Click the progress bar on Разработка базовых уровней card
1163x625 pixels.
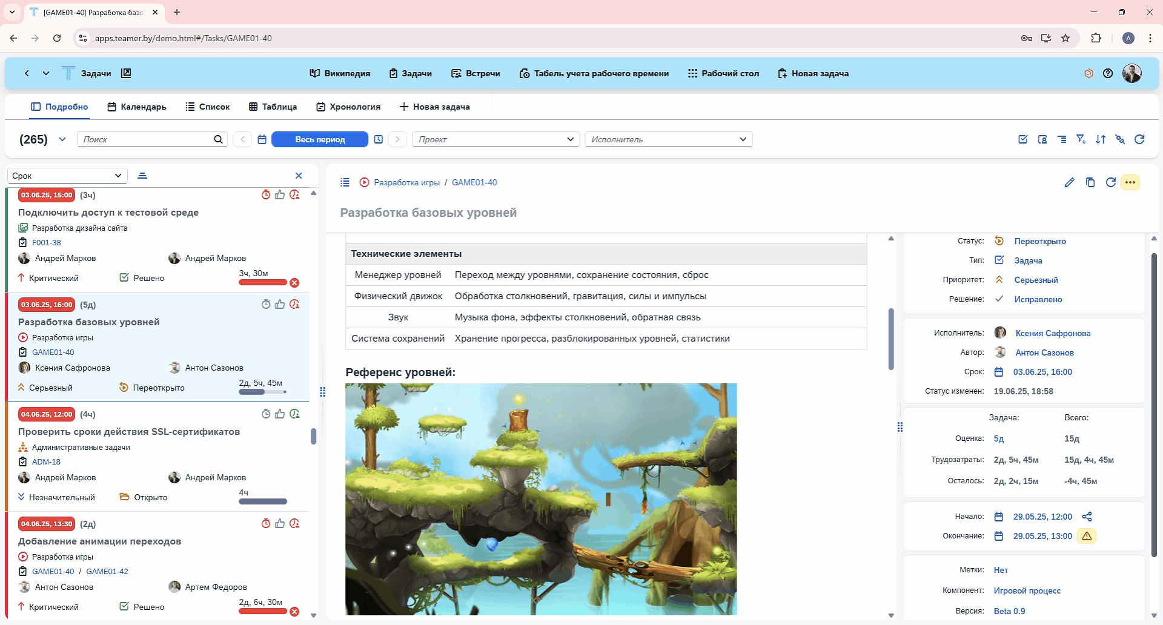262,392
